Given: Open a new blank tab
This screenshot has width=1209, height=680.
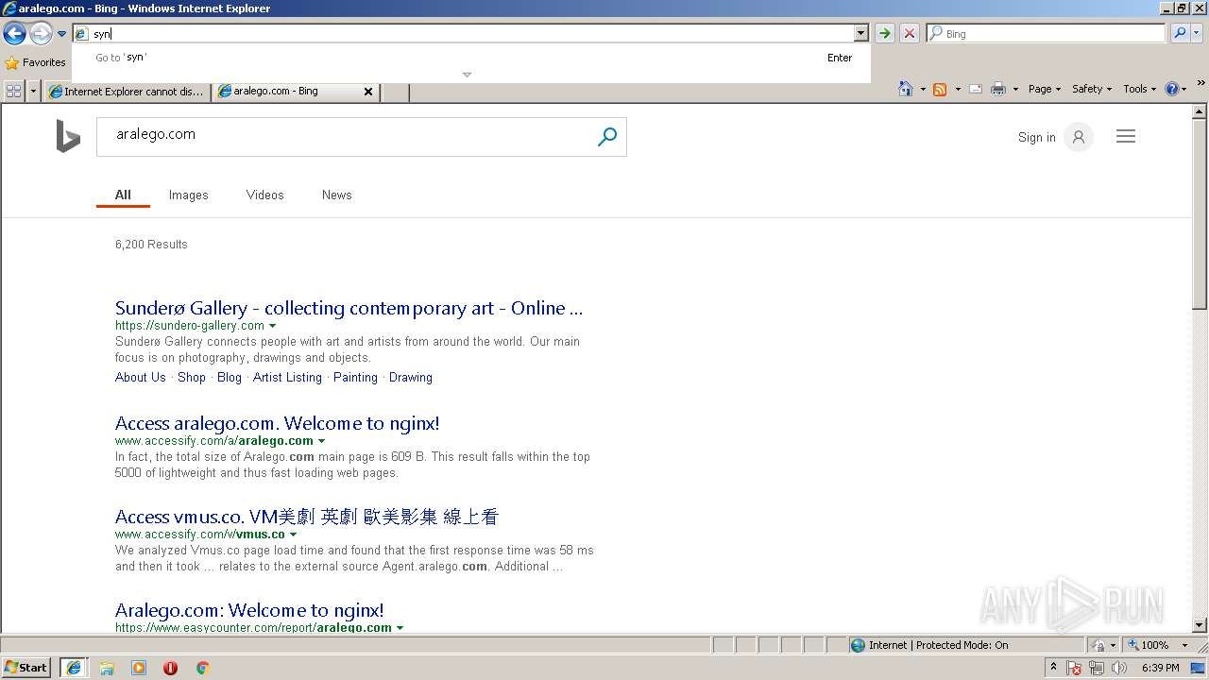Looking at the screenshot, I should pos(395,92).
